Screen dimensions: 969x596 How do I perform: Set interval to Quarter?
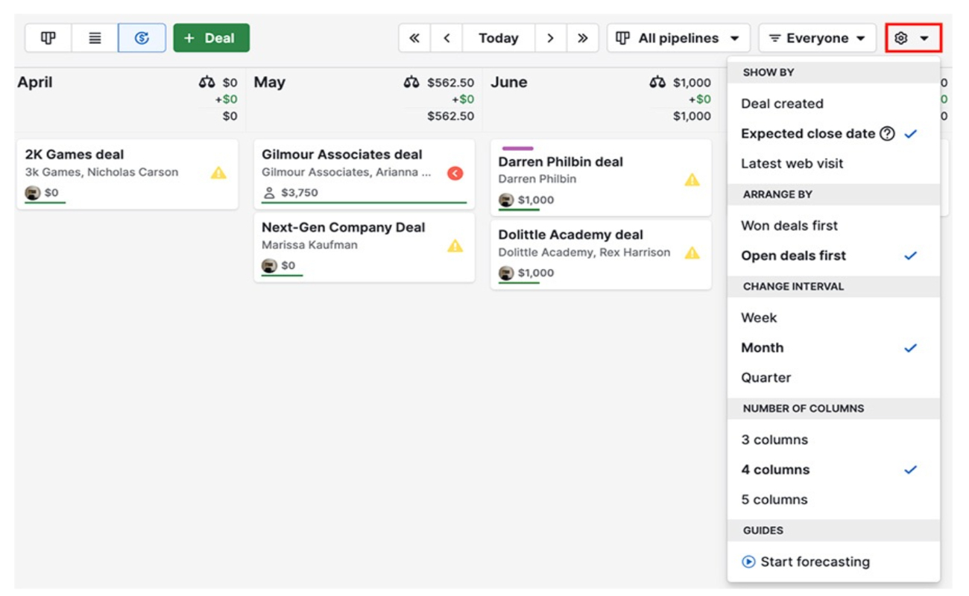pyautogui.click(x=766, y=378)
